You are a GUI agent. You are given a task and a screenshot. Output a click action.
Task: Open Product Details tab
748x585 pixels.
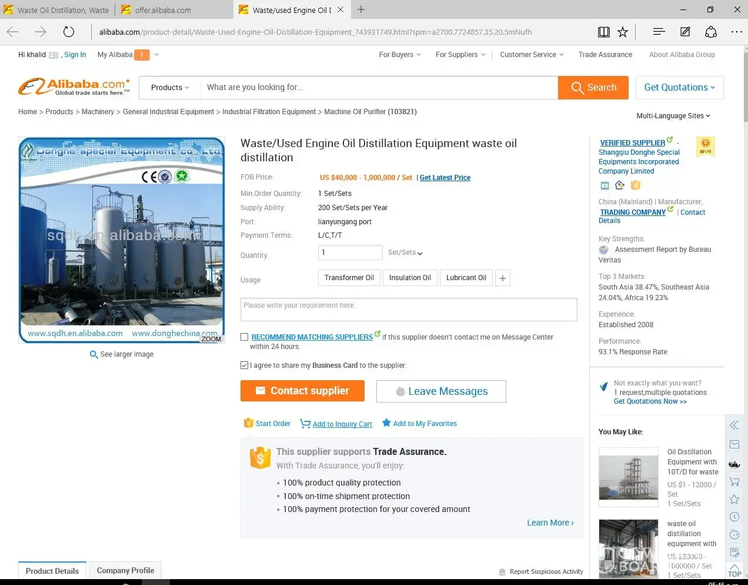coord(52,571)
